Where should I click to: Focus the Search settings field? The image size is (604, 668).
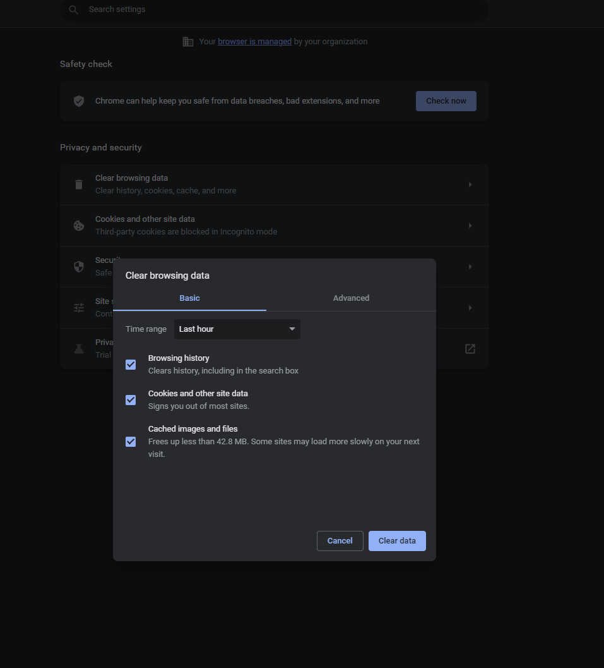[x=275, y=9]
